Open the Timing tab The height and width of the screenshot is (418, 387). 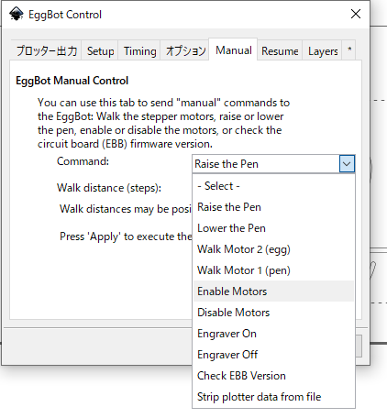[x=139, y=51]
